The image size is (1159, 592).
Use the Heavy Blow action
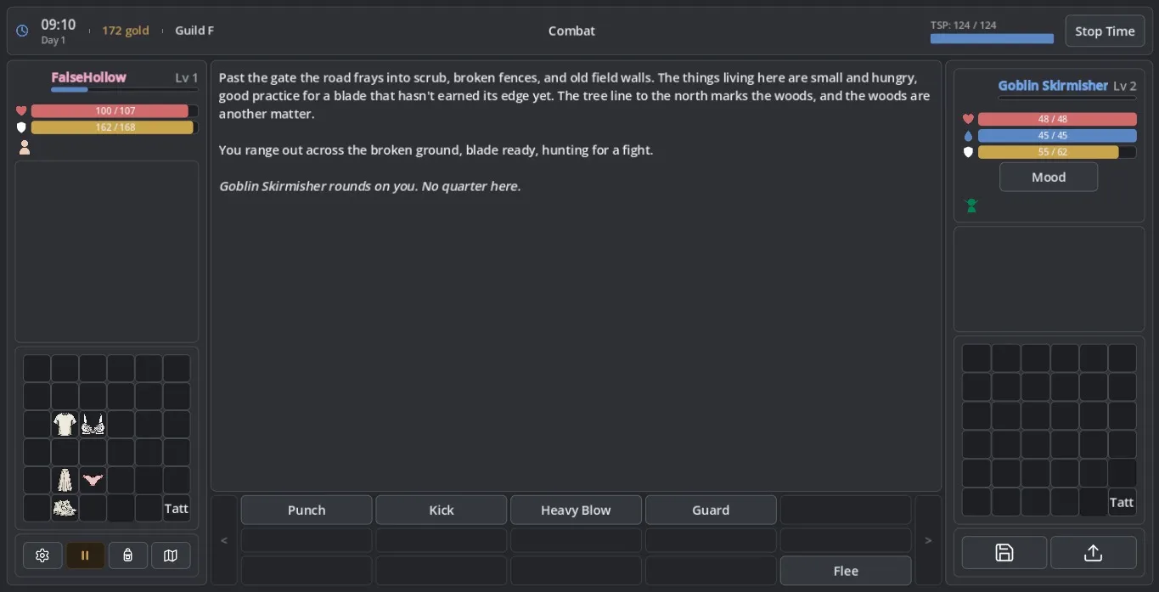[576, 510]
